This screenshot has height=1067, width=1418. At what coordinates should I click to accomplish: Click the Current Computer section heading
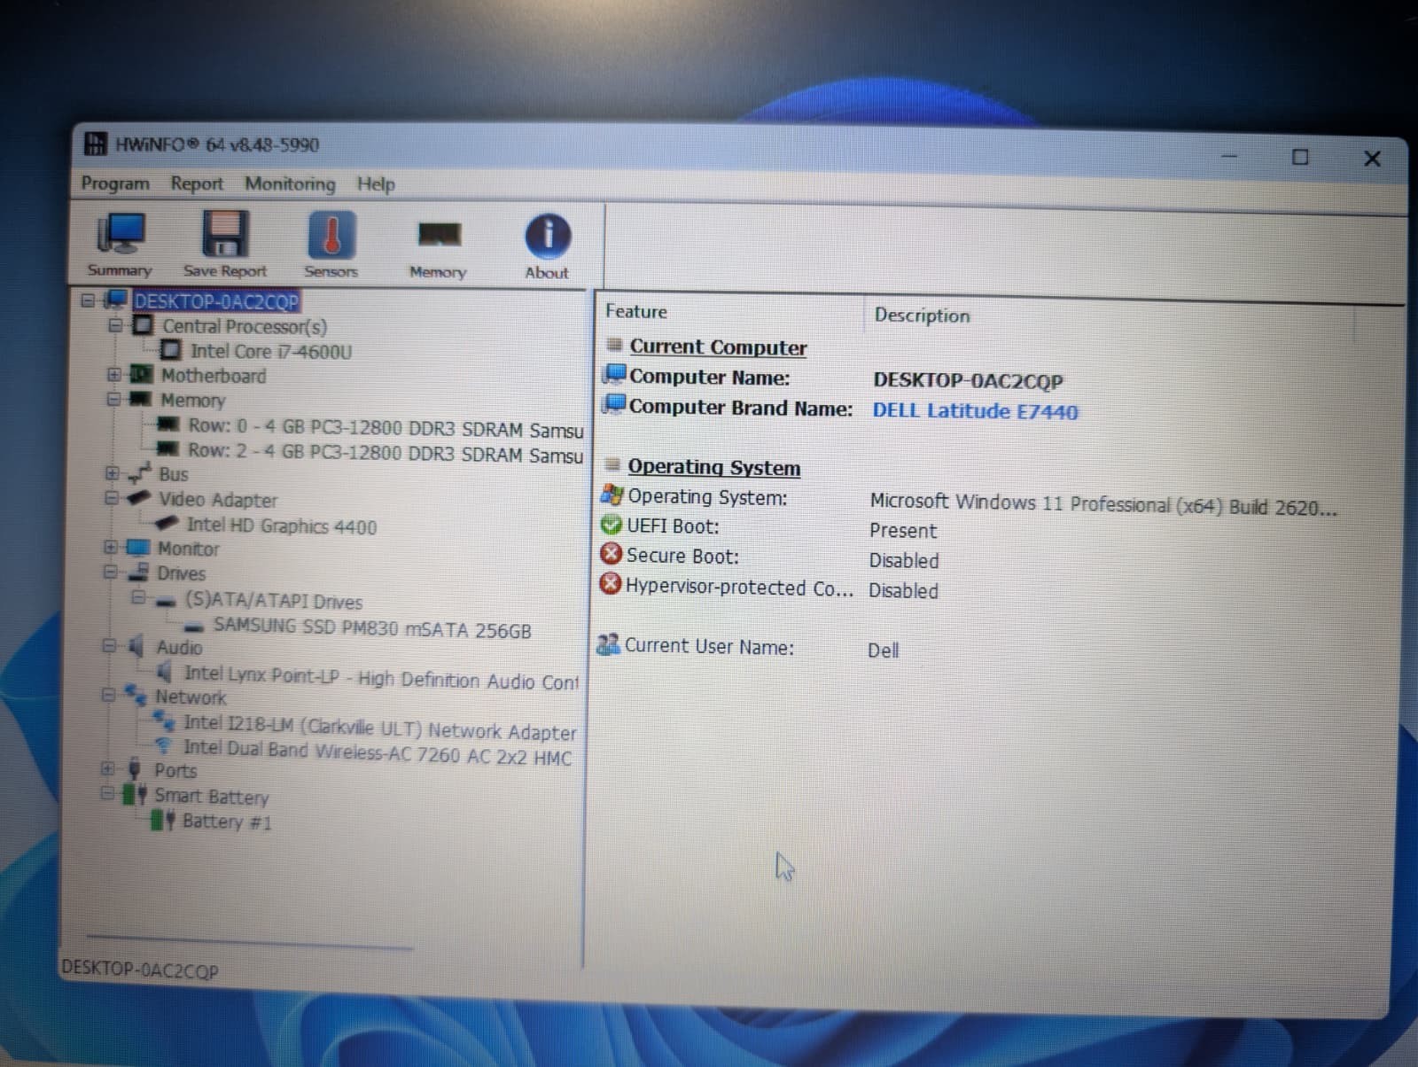pos(718,347)
